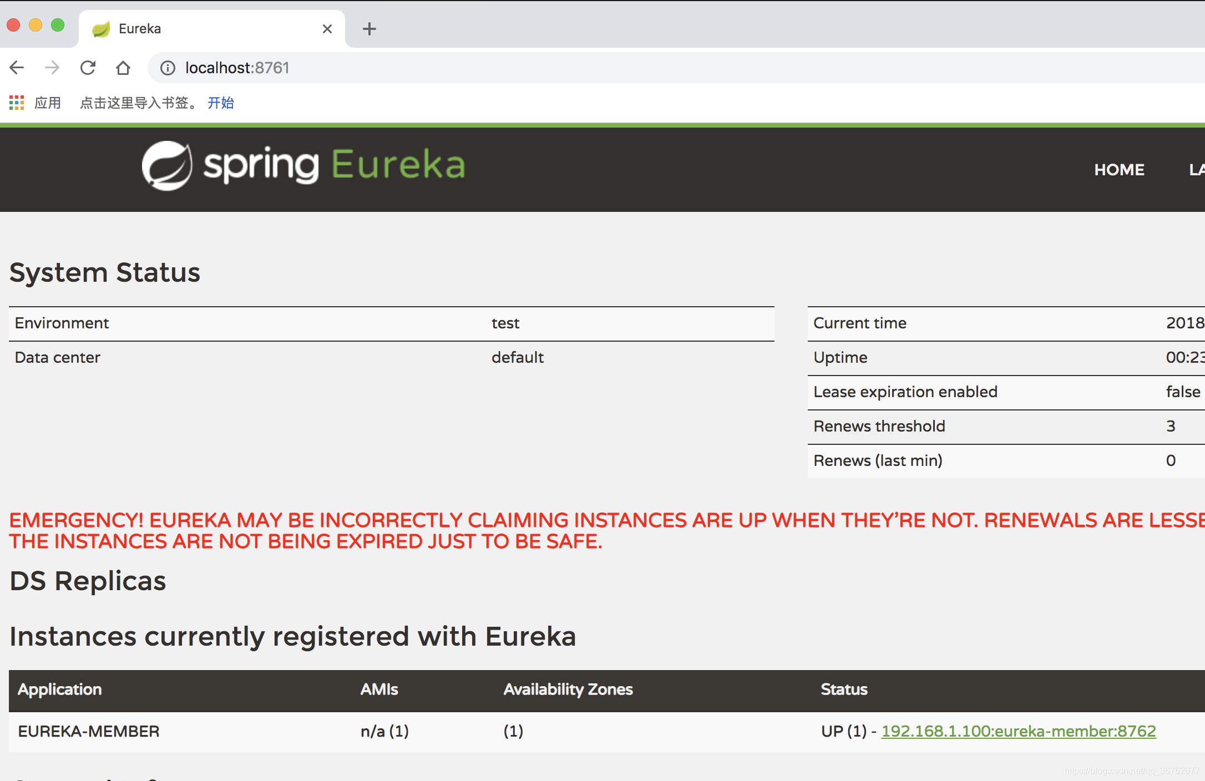Click the 应用 apps label in bookmarks bar
The image size is (1205, 781).
pos(48,103)
